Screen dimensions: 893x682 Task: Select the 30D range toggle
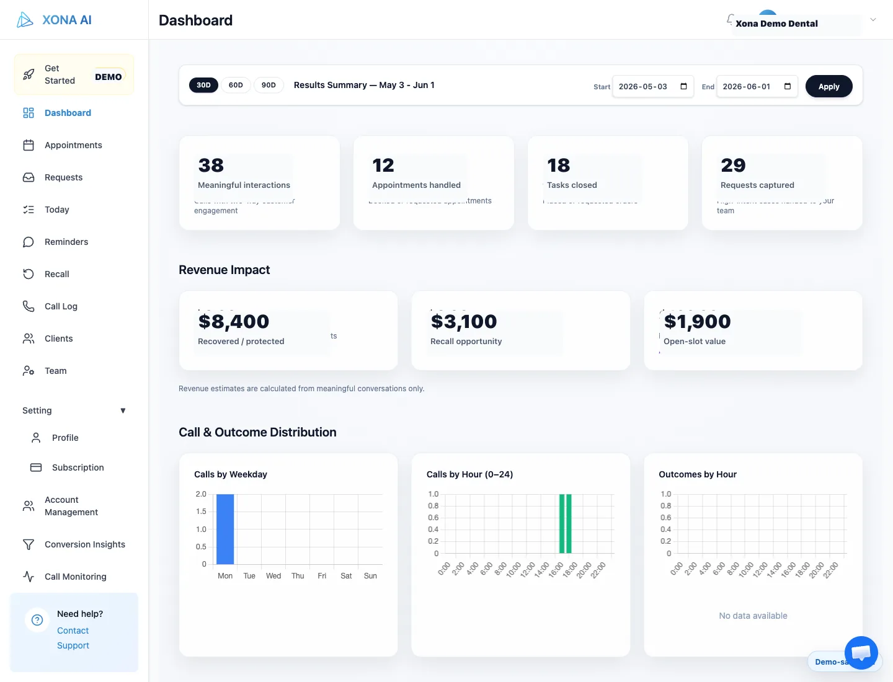click(203, 85)
